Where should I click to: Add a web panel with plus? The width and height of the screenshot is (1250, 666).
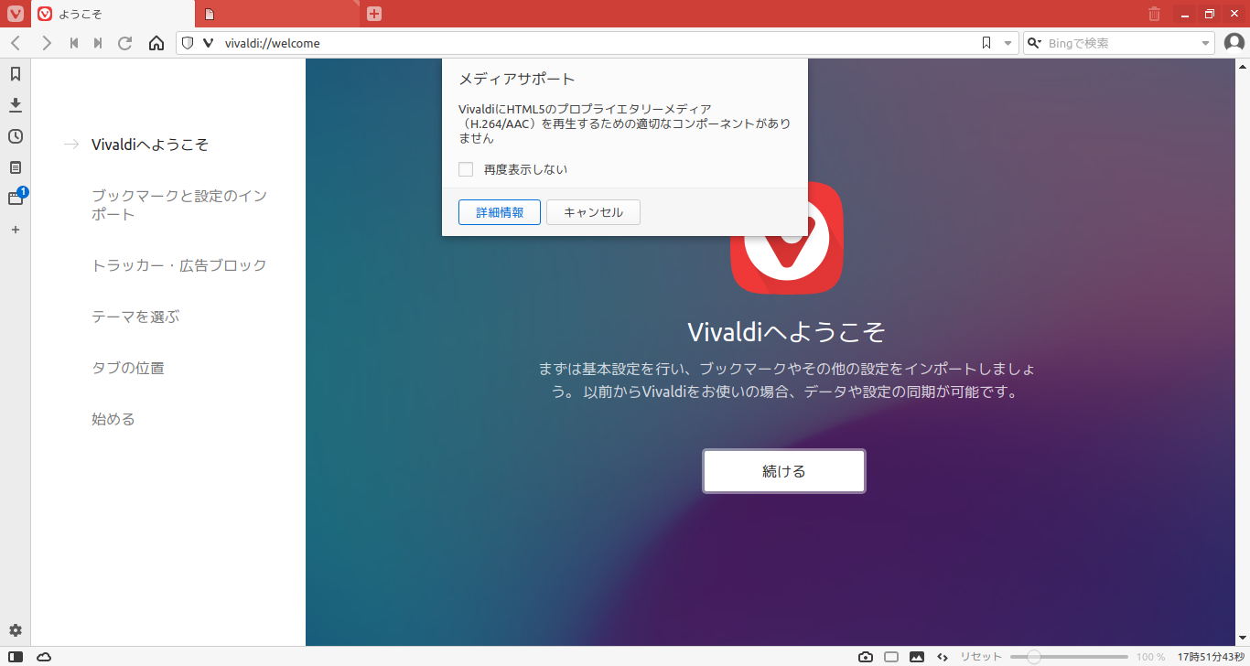click(16, 230)
